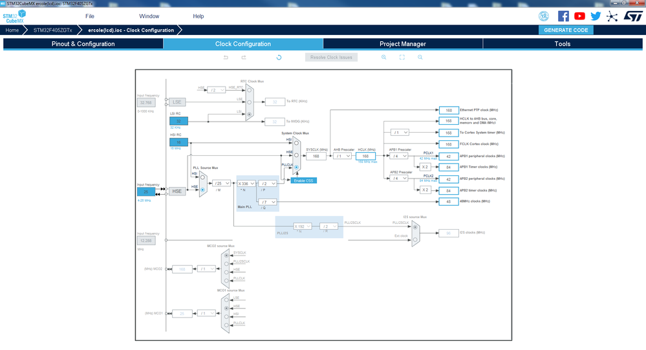Open ST's Facebook page icon
646x350 pixels.
click(563, 16)
